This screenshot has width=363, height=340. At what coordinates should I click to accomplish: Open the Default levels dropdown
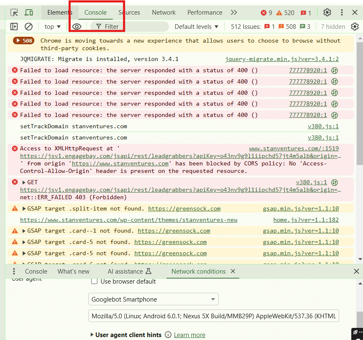tap(197, 27)
